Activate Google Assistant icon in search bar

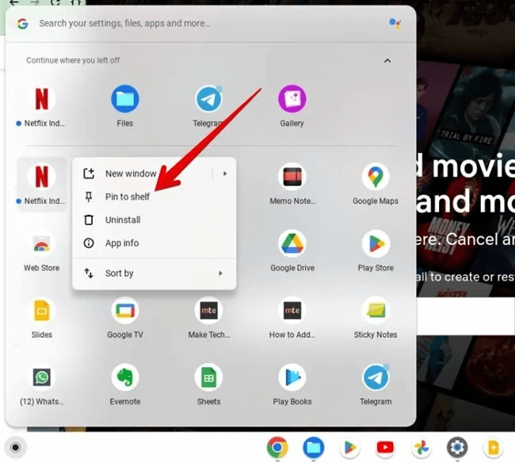point(395,23)
